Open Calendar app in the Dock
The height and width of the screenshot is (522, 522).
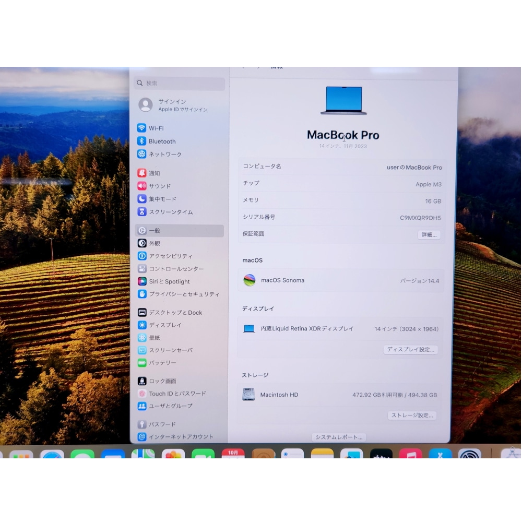pos(233,454)
